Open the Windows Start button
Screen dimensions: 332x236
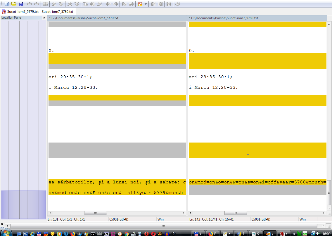pos(6,233)
